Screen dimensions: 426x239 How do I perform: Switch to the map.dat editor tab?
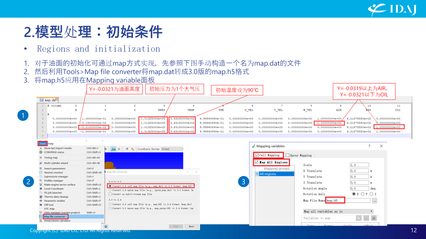click(x=49, y=100)
